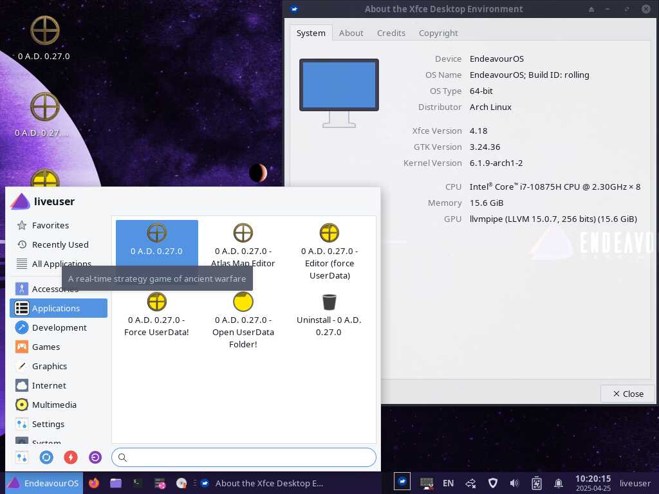Launch 0 A.D. 0.27.0 - Editor (force UserData)
This screenshot has width=659, height=494.
329,252
